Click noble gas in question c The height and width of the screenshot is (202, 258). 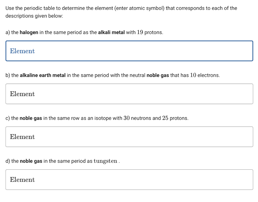tap(31, 118)
